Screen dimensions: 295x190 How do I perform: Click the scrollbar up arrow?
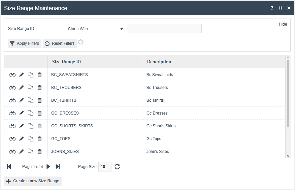coord(288,57)
